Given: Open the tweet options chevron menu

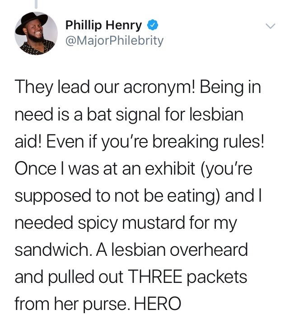Looking at the screenshot, I should click(x=270, y=27).
